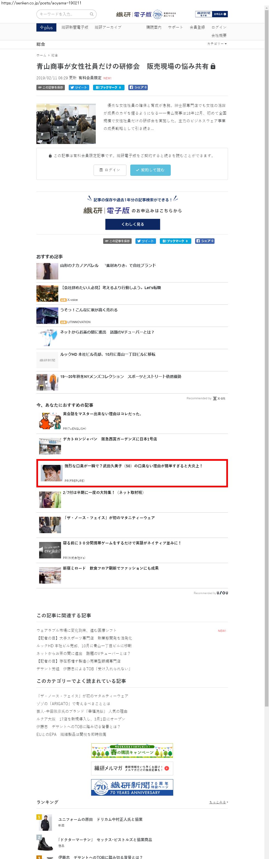Click the keyword search input field
269x859 pixels.
63,14
